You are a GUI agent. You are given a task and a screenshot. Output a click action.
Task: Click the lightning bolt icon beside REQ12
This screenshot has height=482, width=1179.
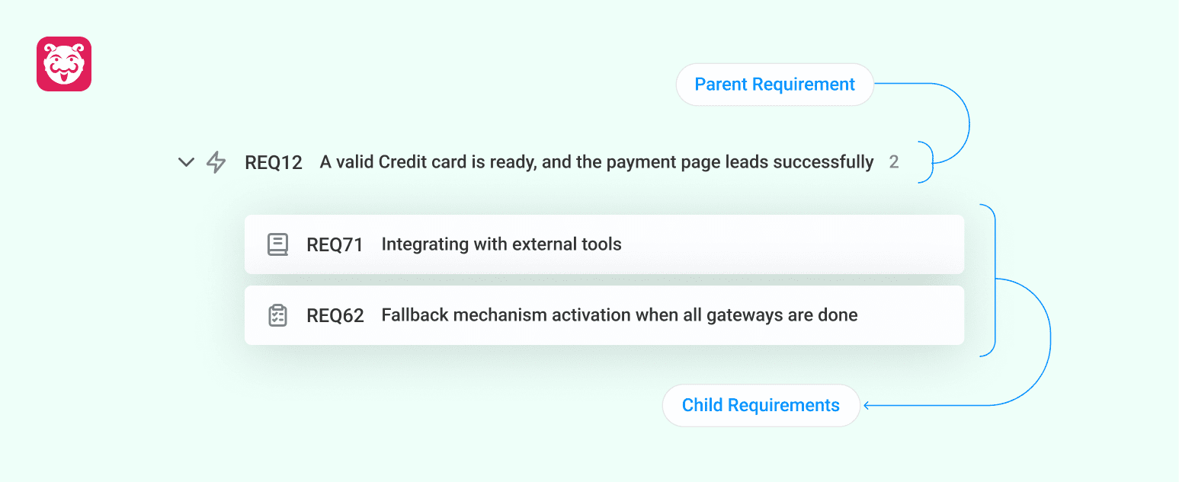click(x=216, y=161)
